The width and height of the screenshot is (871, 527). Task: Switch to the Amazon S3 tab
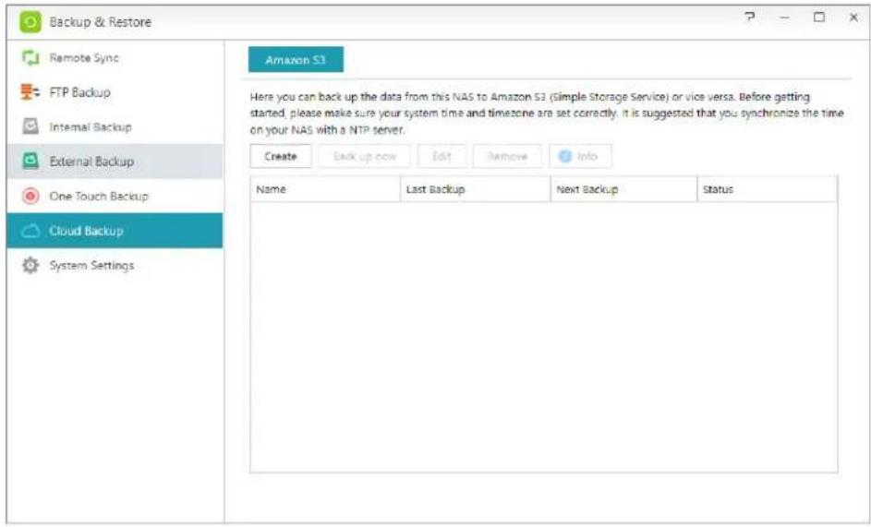pyautogui.click(x=296, y=60)
